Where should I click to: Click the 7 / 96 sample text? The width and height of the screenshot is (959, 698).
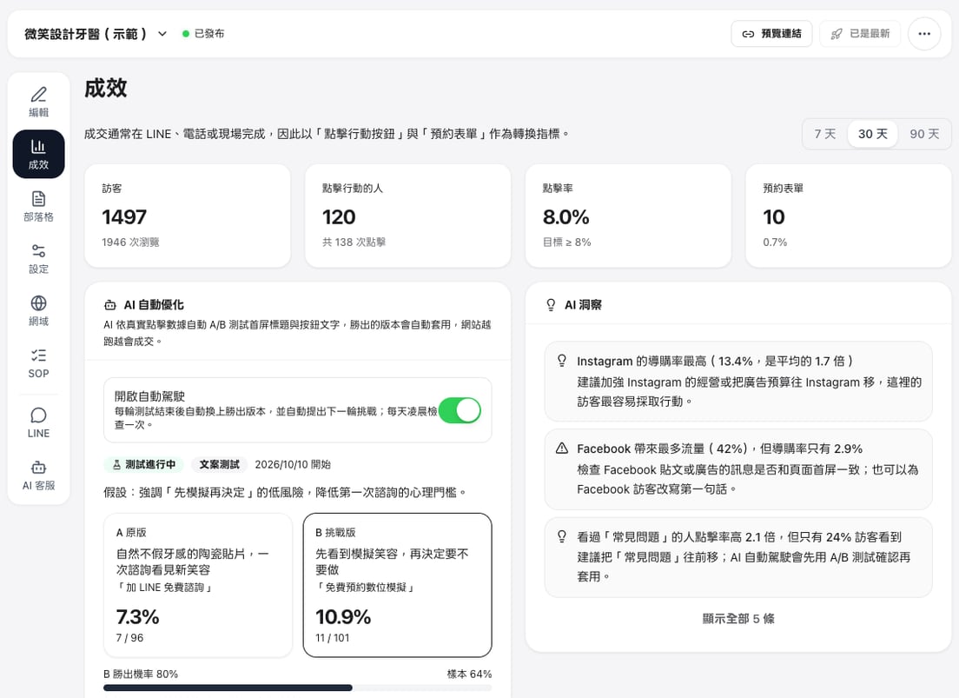coord(129,638)
